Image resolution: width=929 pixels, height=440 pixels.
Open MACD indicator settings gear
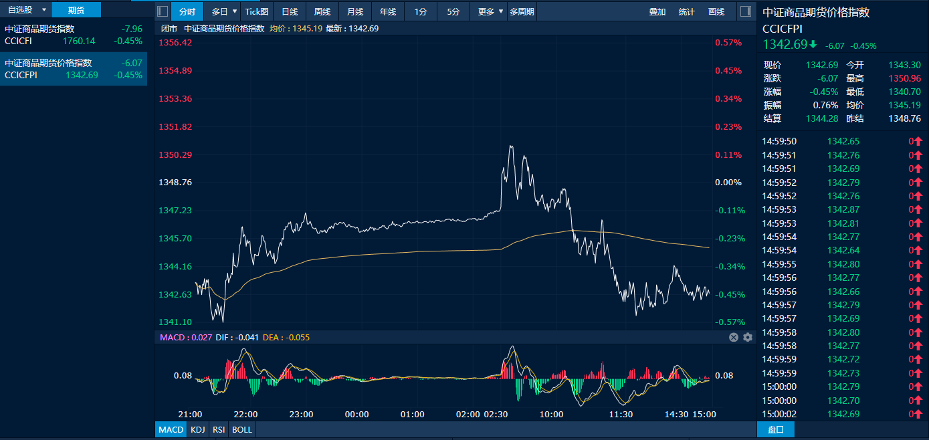tap(748, 338)
